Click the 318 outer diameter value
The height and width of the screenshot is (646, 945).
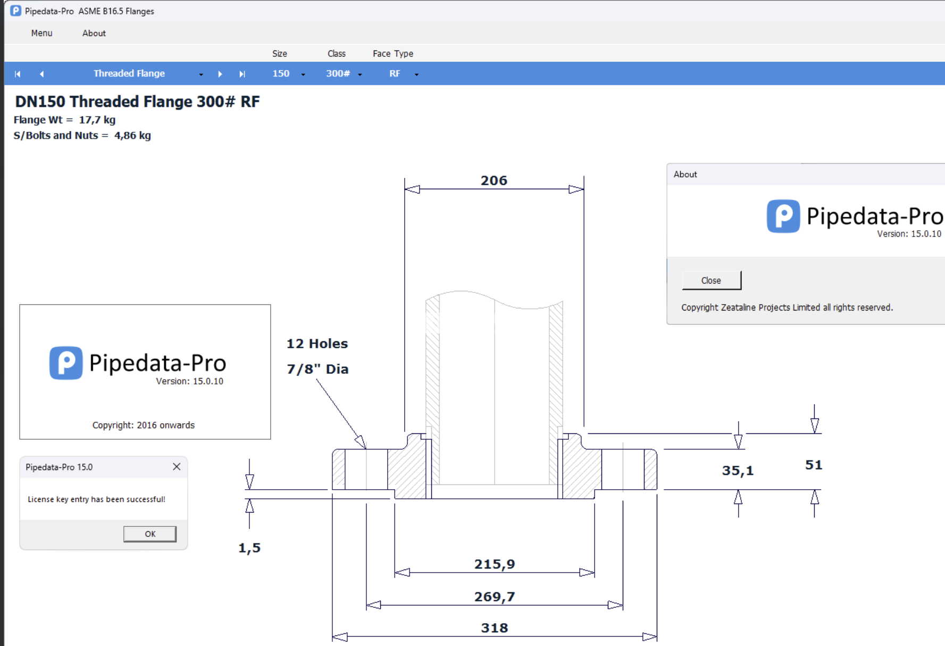pos(495,628)
